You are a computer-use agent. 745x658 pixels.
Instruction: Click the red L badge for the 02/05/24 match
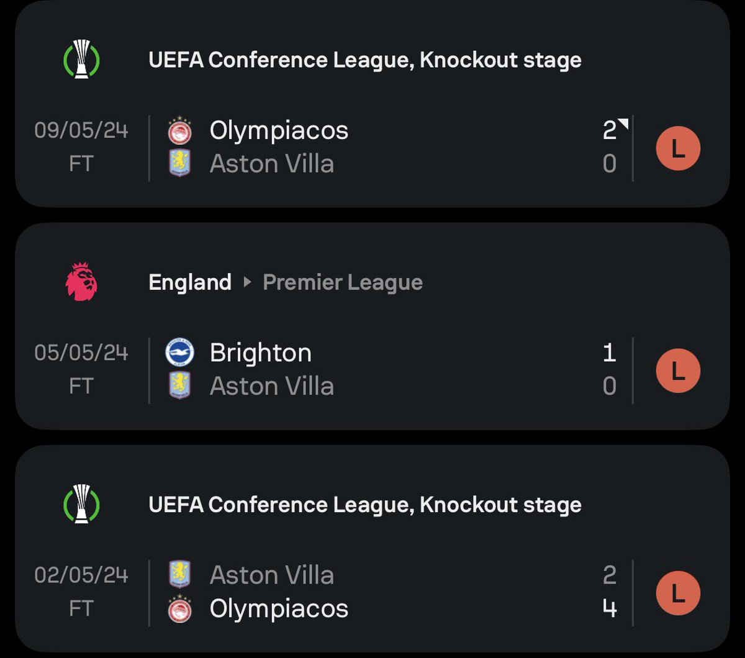[678, 593]
